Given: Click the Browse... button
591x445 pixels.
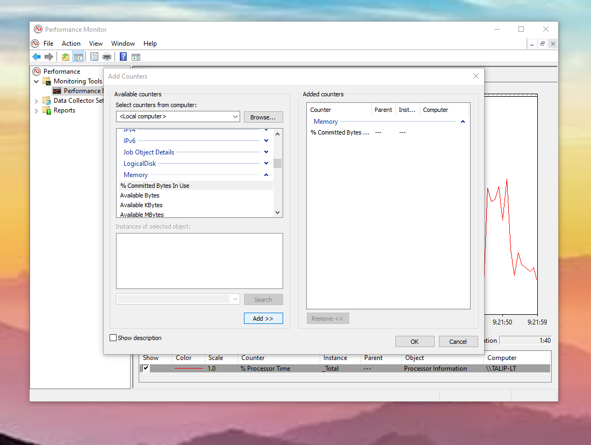Looking at the screenshot, I should 263,117.
